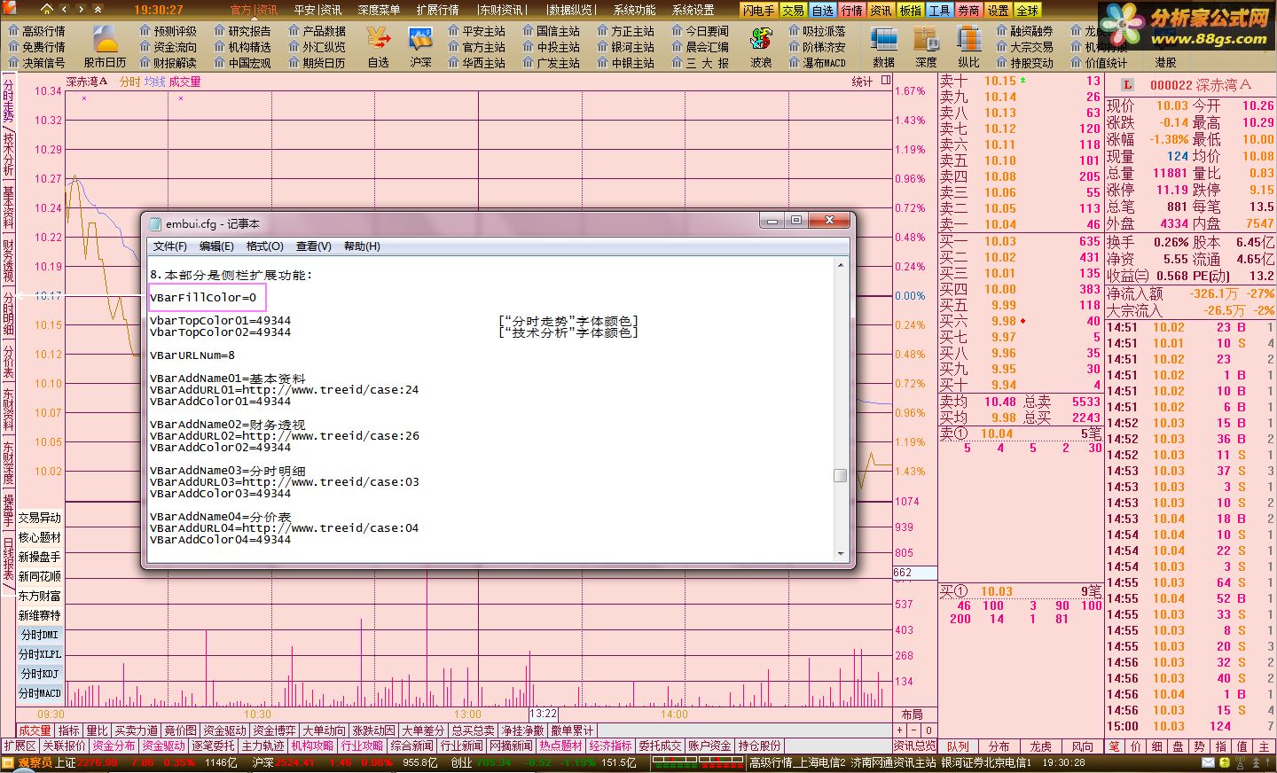
Task: Click the Notepad scroll up arrow
Action: click(x=841, y=265)
